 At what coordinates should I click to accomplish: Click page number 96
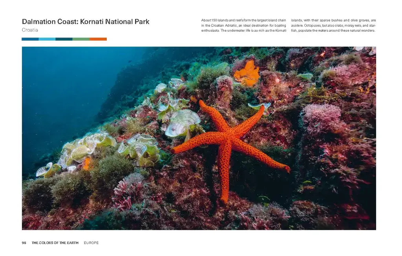point(24,243)
